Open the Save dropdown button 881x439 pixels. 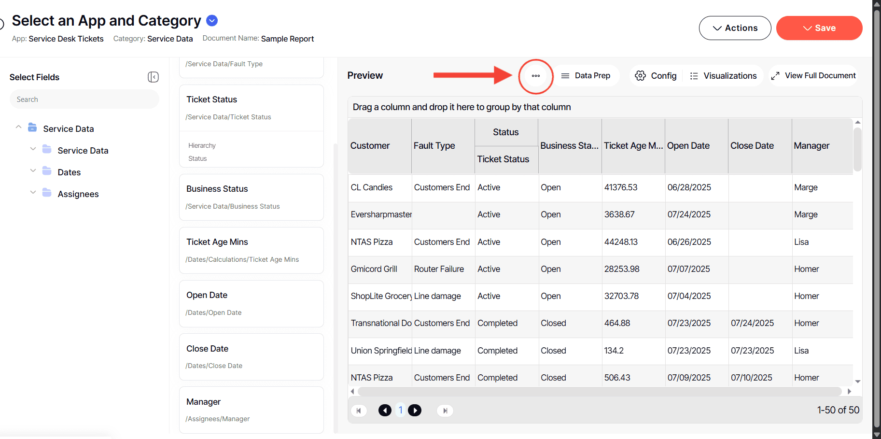(x=819, y=28)
